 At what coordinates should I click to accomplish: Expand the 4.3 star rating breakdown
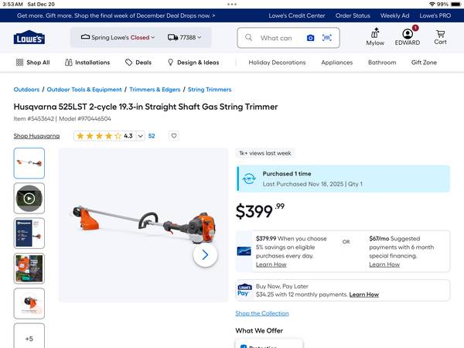[109, 136]
